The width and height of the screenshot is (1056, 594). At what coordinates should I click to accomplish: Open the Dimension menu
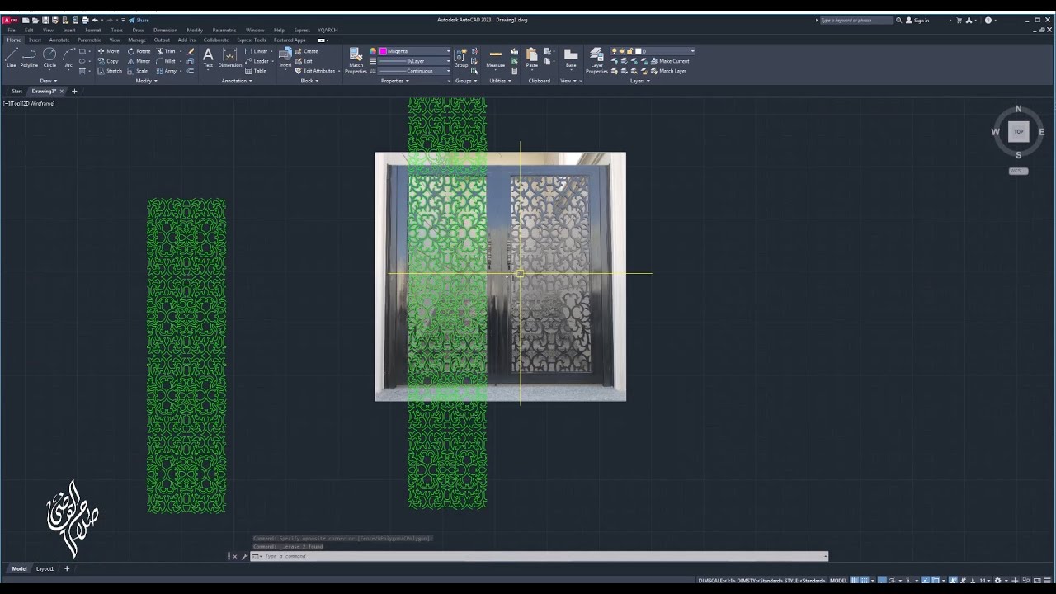pos(165,30)
